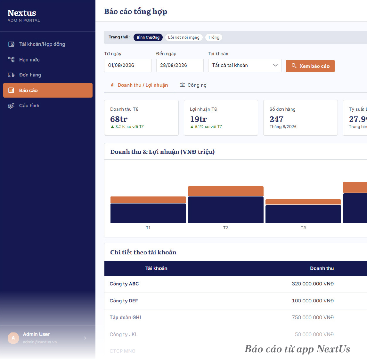The height and width of the screenshot is (359, 367).
Task: Click the T2 orange profit bar segment
Action: (226, 191)
